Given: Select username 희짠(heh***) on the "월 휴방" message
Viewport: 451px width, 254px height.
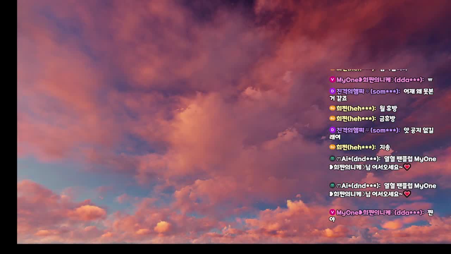Looking at the screenshot, I should click(356, 109).
